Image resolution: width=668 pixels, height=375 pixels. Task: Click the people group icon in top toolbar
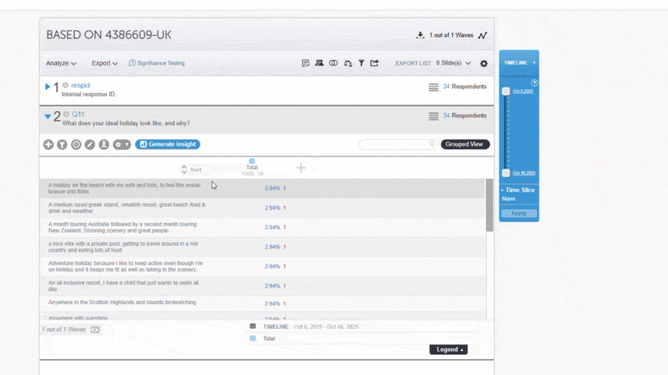[319, 63]
